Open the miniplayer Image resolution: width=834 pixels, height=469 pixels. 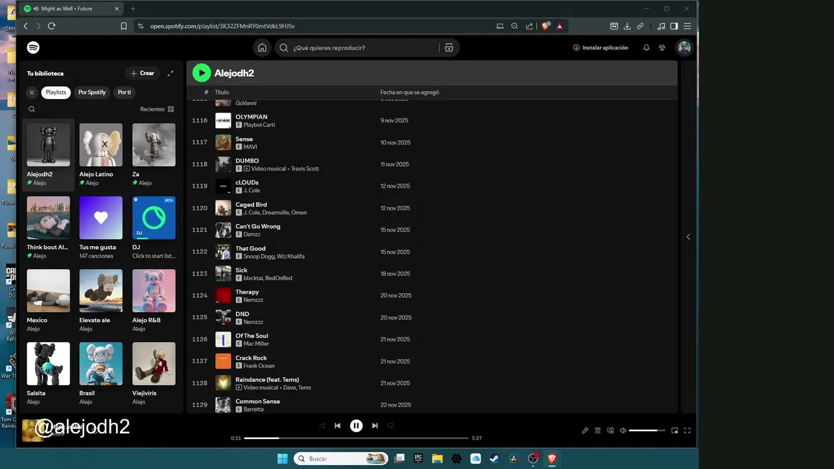coord(674,431)
